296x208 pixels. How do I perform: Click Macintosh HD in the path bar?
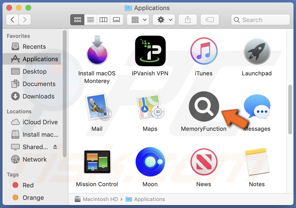(96, 199)
